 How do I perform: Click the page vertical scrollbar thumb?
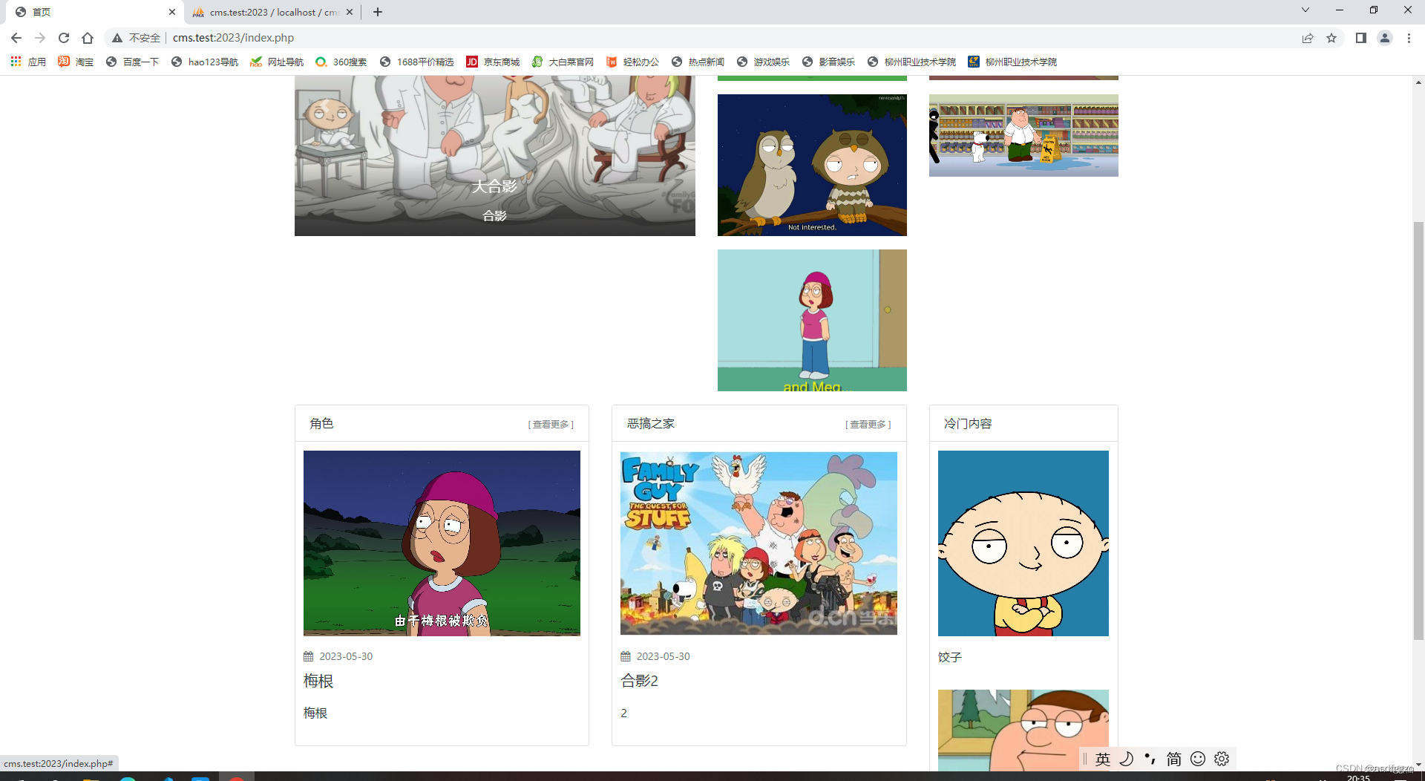(1418, 431)
